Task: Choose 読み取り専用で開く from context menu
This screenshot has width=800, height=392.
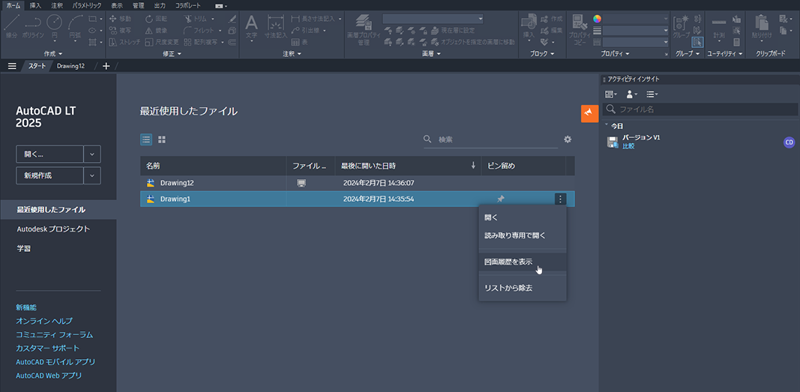Action: 523,235
